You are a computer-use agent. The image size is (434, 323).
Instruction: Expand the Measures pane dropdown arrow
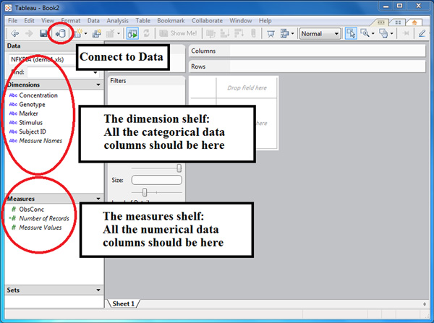98,199
